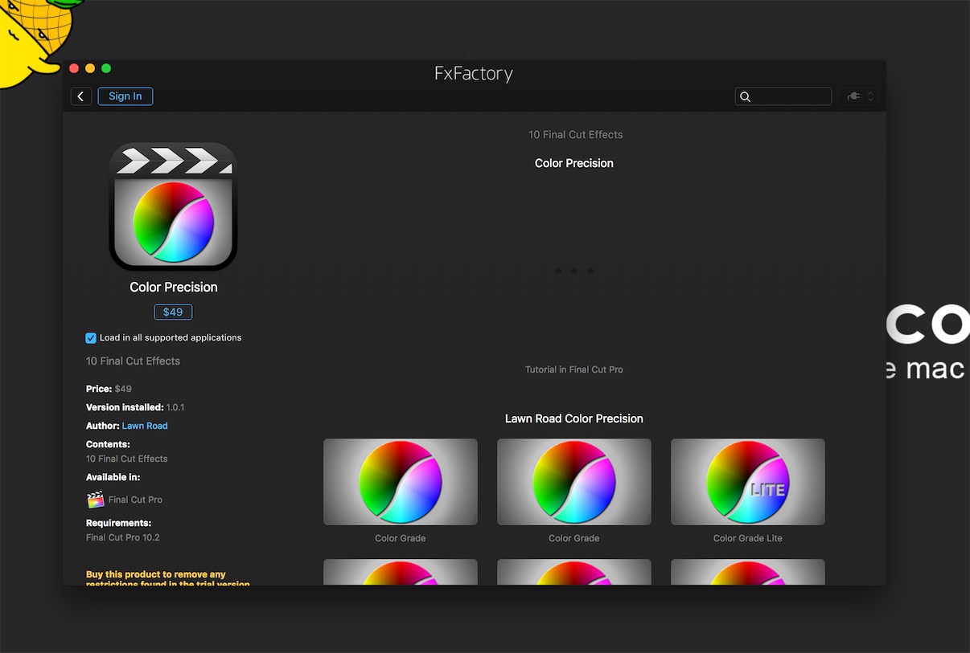
Task: Zoom the FxFactory window with green button
Action: (106, 69)
